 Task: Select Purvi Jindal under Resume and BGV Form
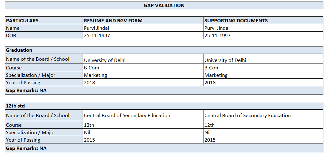97,28
